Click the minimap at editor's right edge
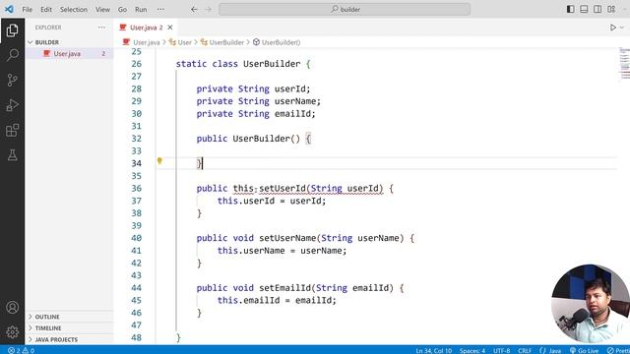The height and width of the screenshot is (354, 630). point(624,64)
